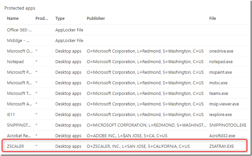Click Desktop apps type in IE11 row
The width and height of the screenshot is (252, 156).
[x=68, y=115]
